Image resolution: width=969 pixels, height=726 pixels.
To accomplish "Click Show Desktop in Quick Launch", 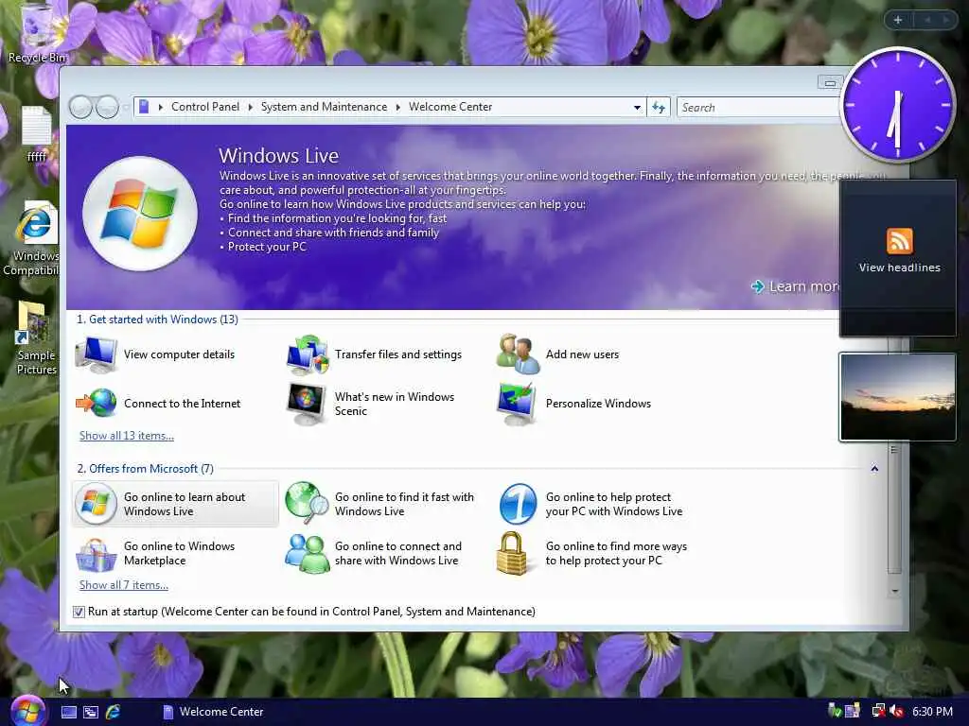I will click(69, 712).
